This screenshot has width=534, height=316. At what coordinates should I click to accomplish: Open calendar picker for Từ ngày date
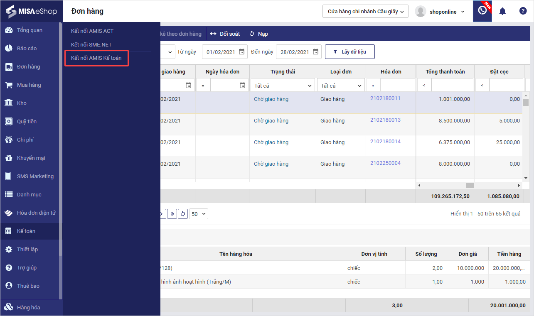pos(241,52)
